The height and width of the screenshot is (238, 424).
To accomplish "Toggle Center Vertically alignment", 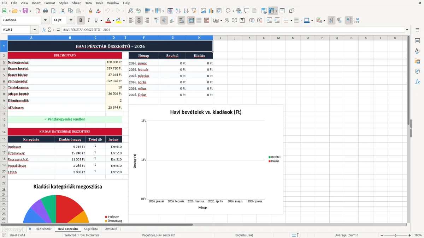I will pos(164,20).
